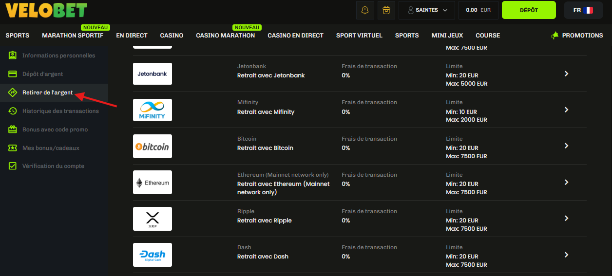Open the FR language selector
Viewport: 612px width, 276px height.
583,10
